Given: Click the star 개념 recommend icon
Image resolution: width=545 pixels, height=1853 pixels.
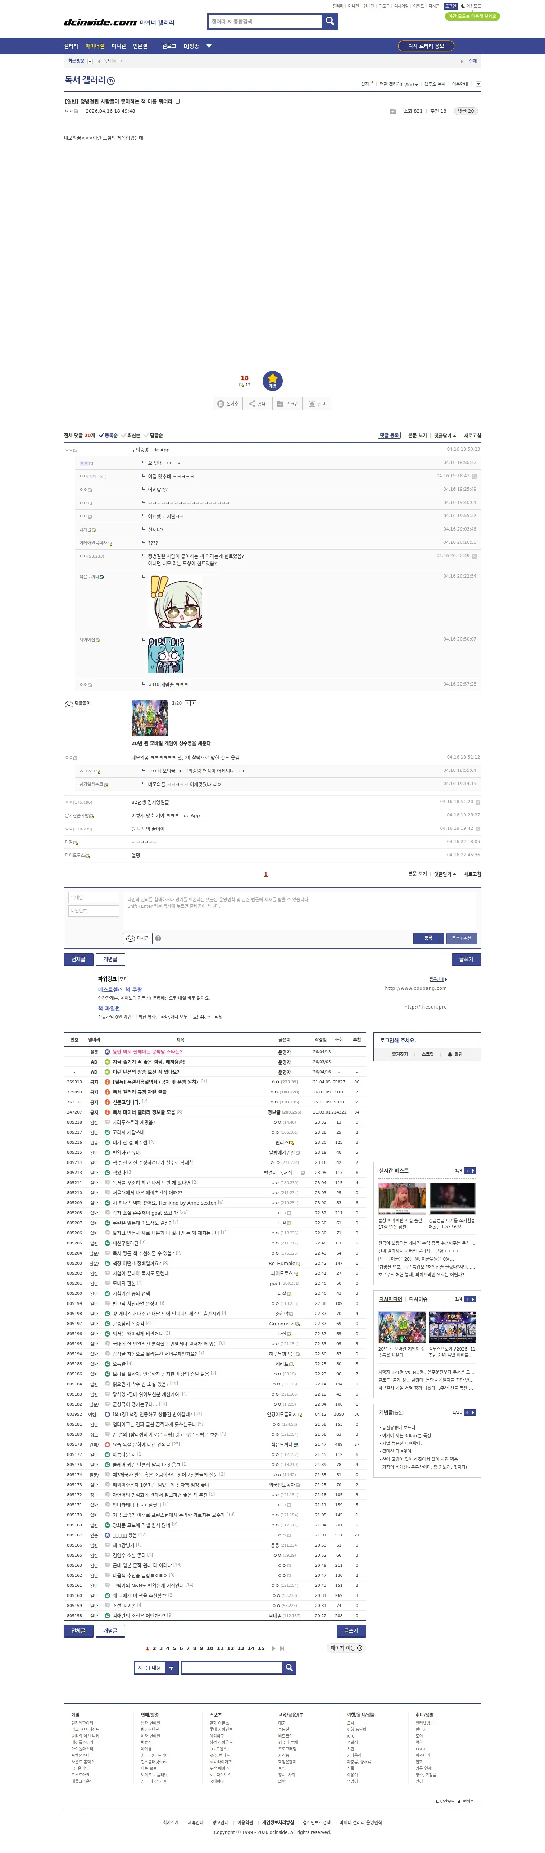Looking at the screenshot, I should (273, 381).
